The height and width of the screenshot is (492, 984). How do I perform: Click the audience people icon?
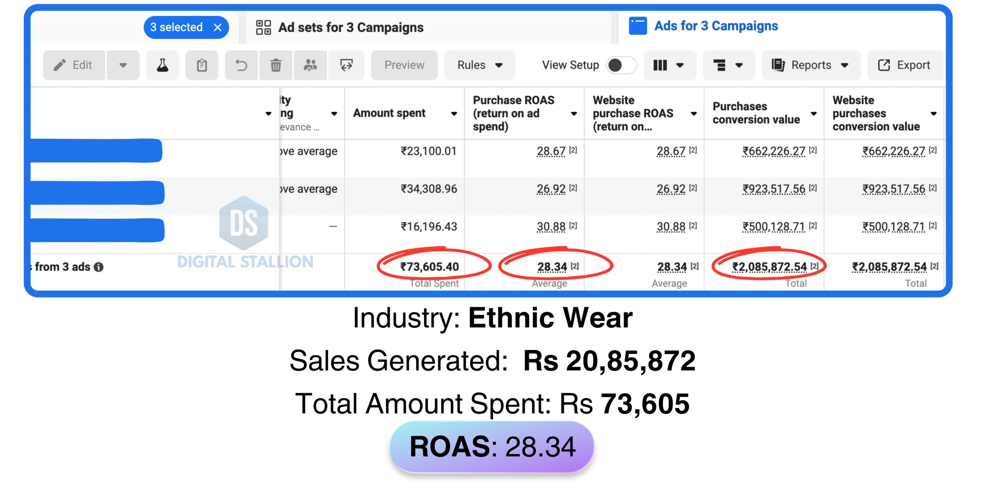310,65
